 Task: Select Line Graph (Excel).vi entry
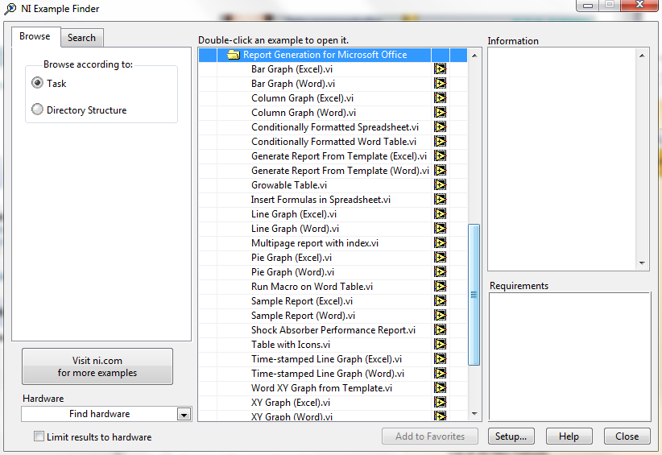294,214
